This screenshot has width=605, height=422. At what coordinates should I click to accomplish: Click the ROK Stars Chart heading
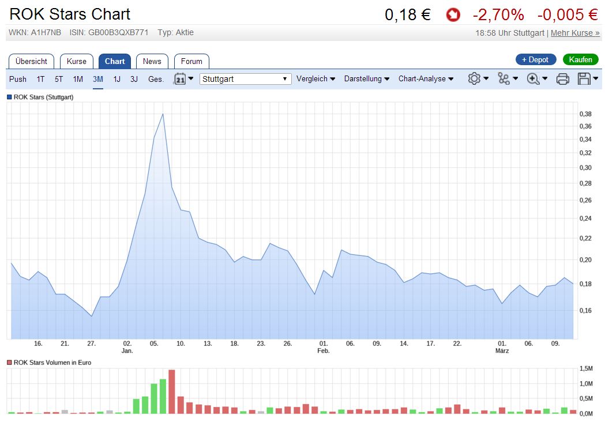[70, 14]
